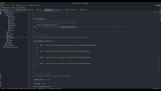Open the i18n topics docs link in comment
Screen dimensions: 161x91
(x=53, y=76)
